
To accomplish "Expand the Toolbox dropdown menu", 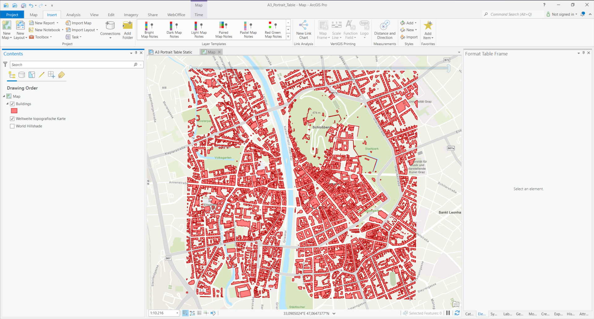I will (x=51, y=37).
